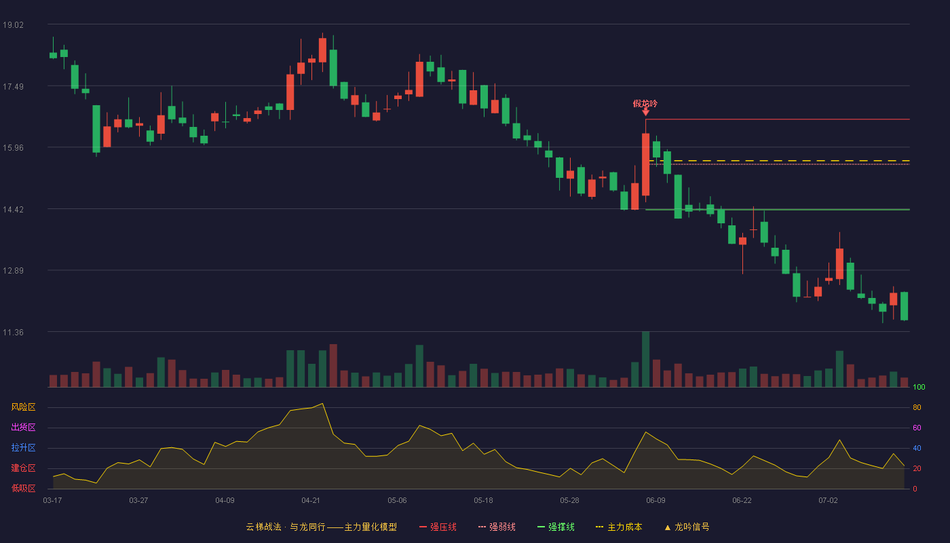Screen dimensions: 950x543
Task: Select the 建仓区 zone label
Action: point(23,468)
